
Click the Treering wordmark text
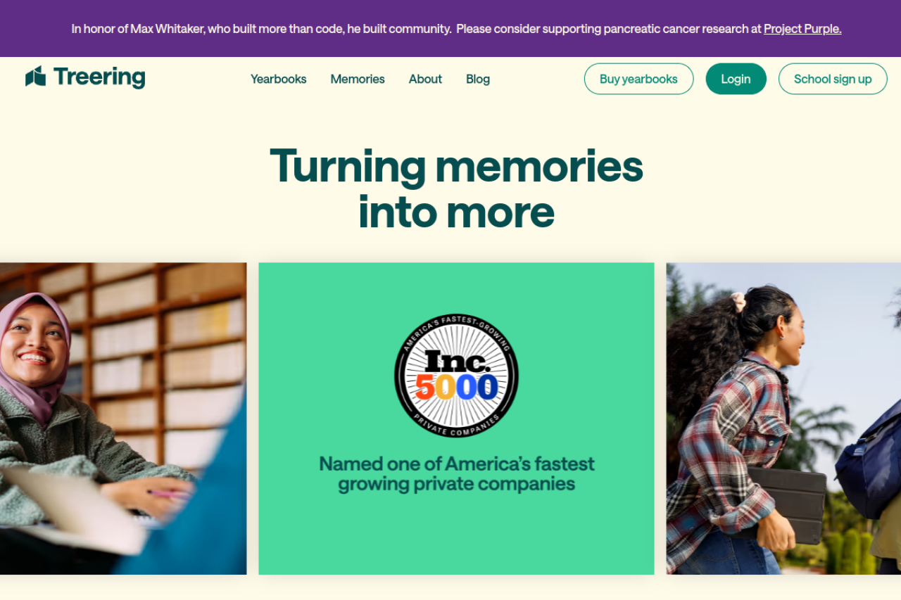click(x=99, y=77)
